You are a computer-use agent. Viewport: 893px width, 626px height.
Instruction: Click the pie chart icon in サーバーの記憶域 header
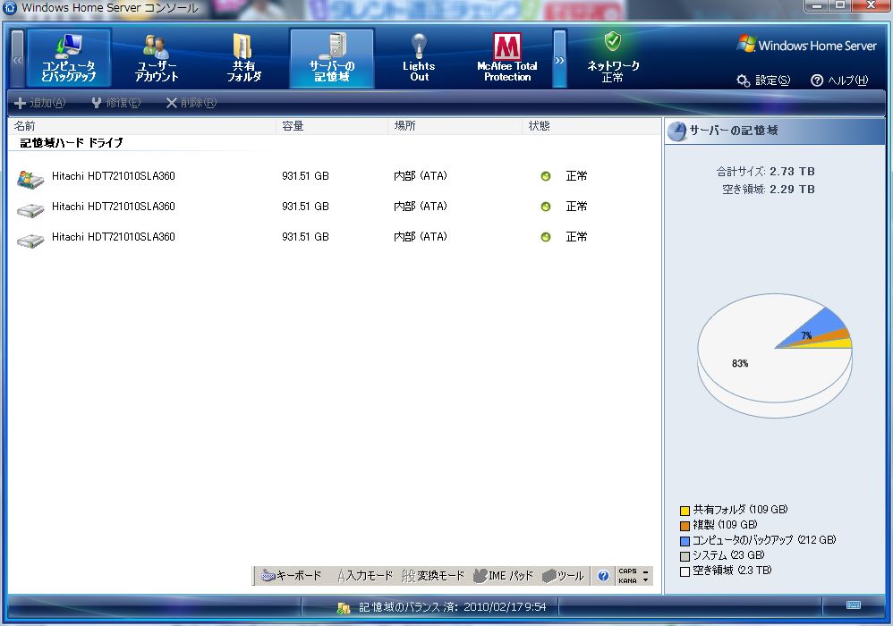(x=676, y=131)
